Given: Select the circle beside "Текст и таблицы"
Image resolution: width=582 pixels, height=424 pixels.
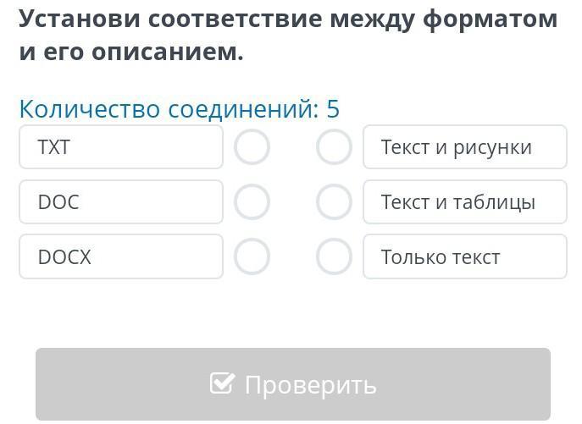Looking at the screenshot, I should coord(334,202).
